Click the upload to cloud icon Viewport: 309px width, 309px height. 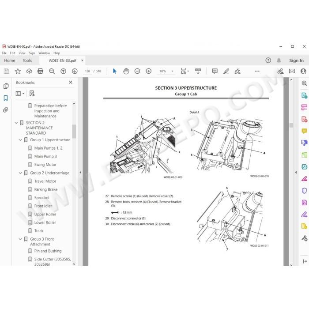click(29, 71)
